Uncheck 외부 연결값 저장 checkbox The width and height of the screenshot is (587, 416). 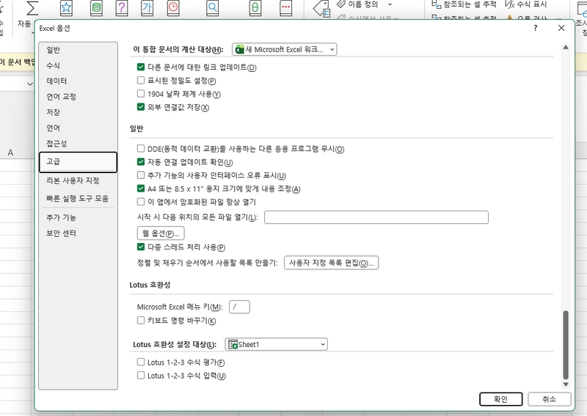(141, 107)
